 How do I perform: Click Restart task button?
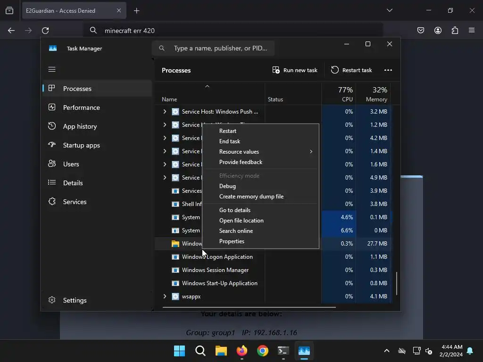351,70
